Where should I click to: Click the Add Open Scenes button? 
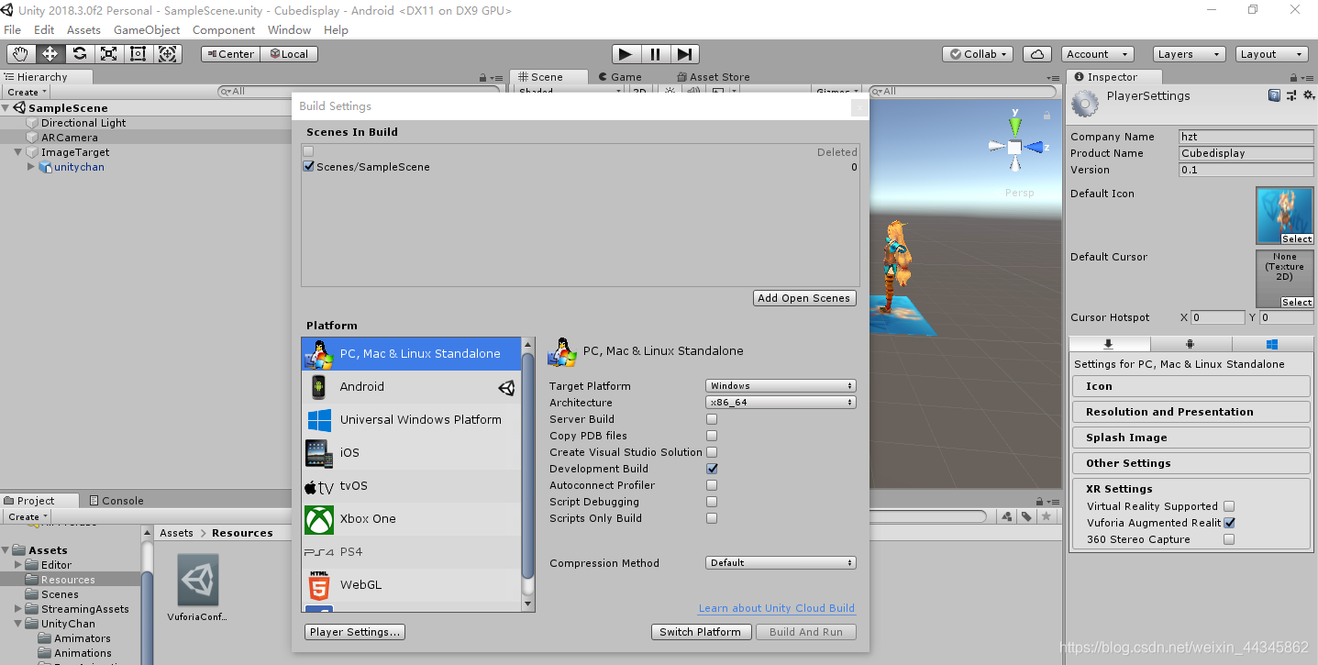tap(804, 298)
